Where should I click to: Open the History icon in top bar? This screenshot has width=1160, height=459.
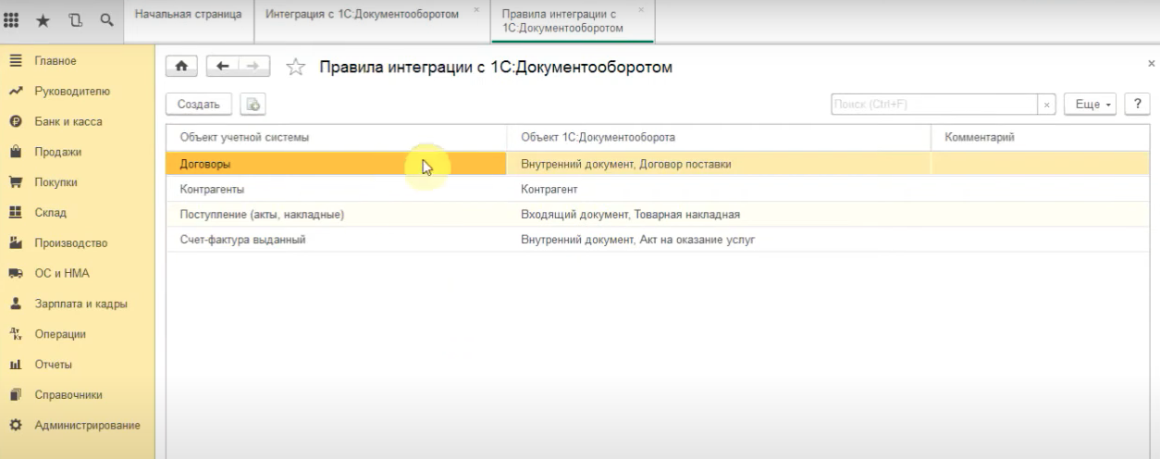[78, 21]
